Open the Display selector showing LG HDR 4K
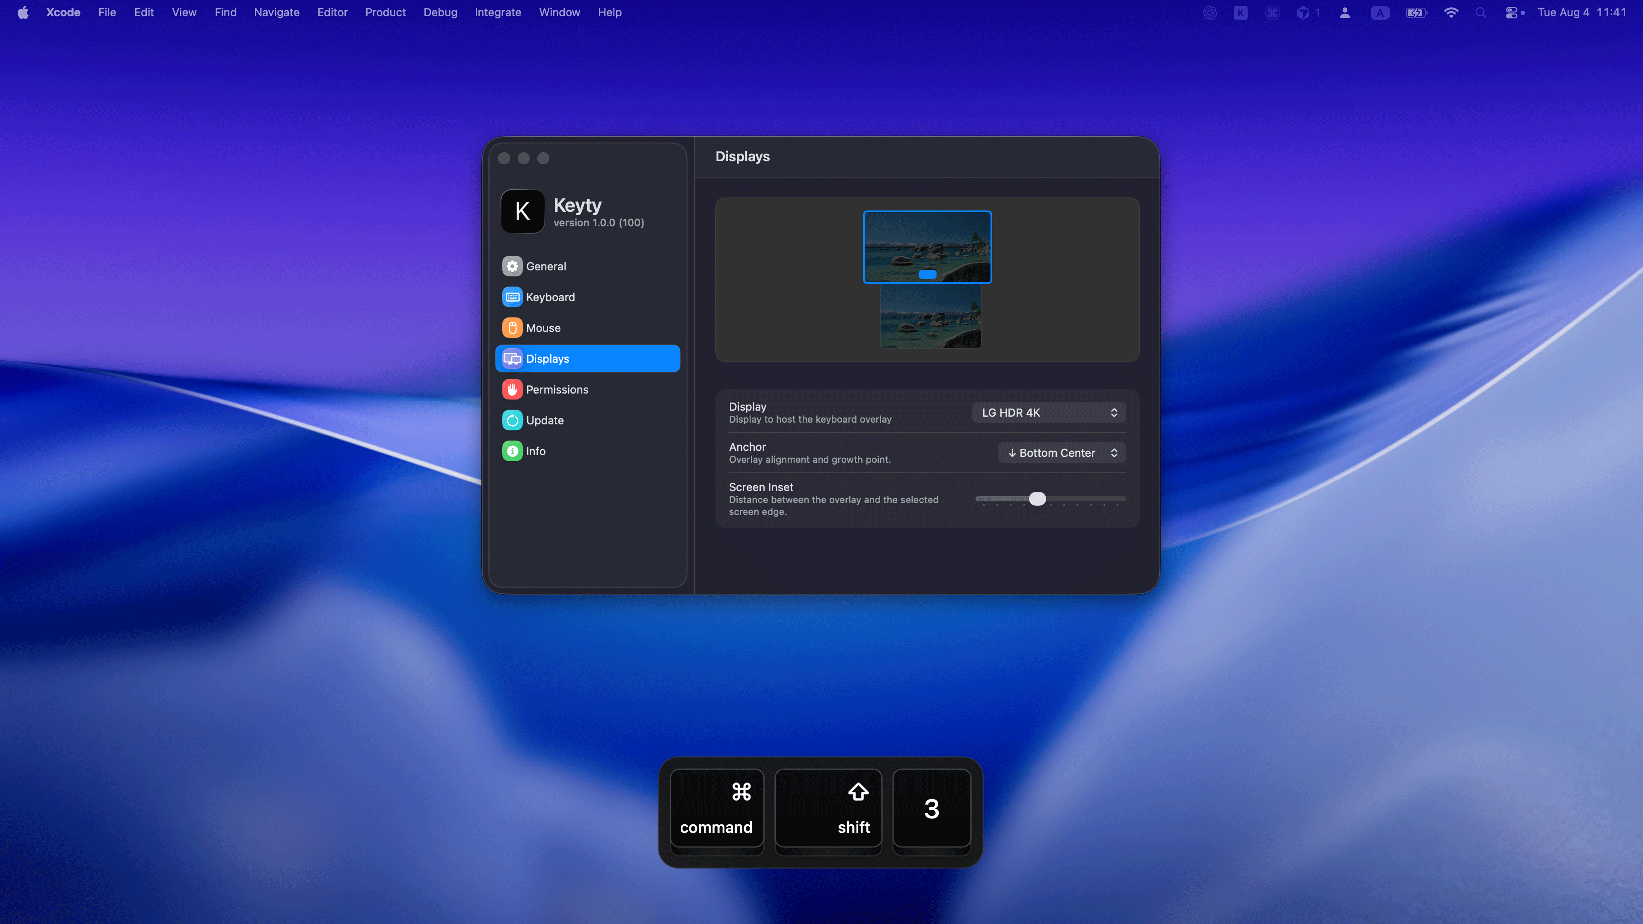Screen dimensions: 1643x924 [1049, 412]
